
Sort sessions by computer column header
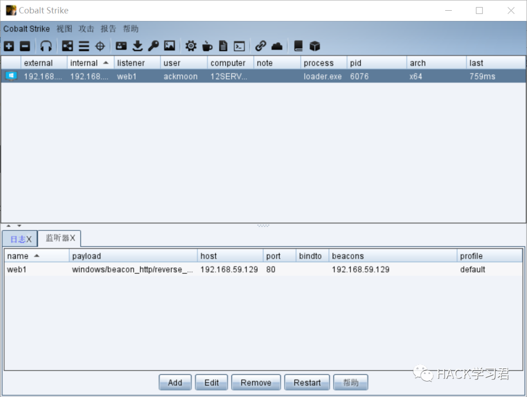[x=230, y=63]
